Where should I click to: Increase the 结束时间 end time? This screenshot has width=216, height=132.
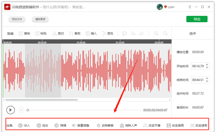pos(207,78)
